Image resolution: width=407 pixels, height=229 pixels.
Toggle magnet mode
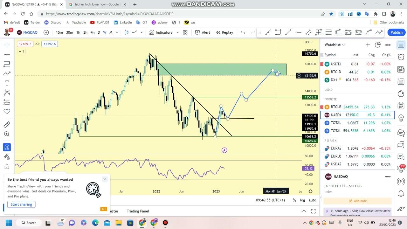[7, 147]
